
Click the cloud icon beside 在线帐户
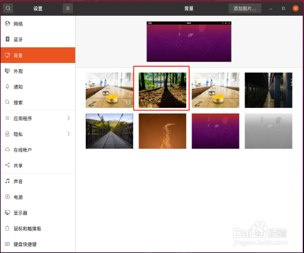click(x=7, y=149)
